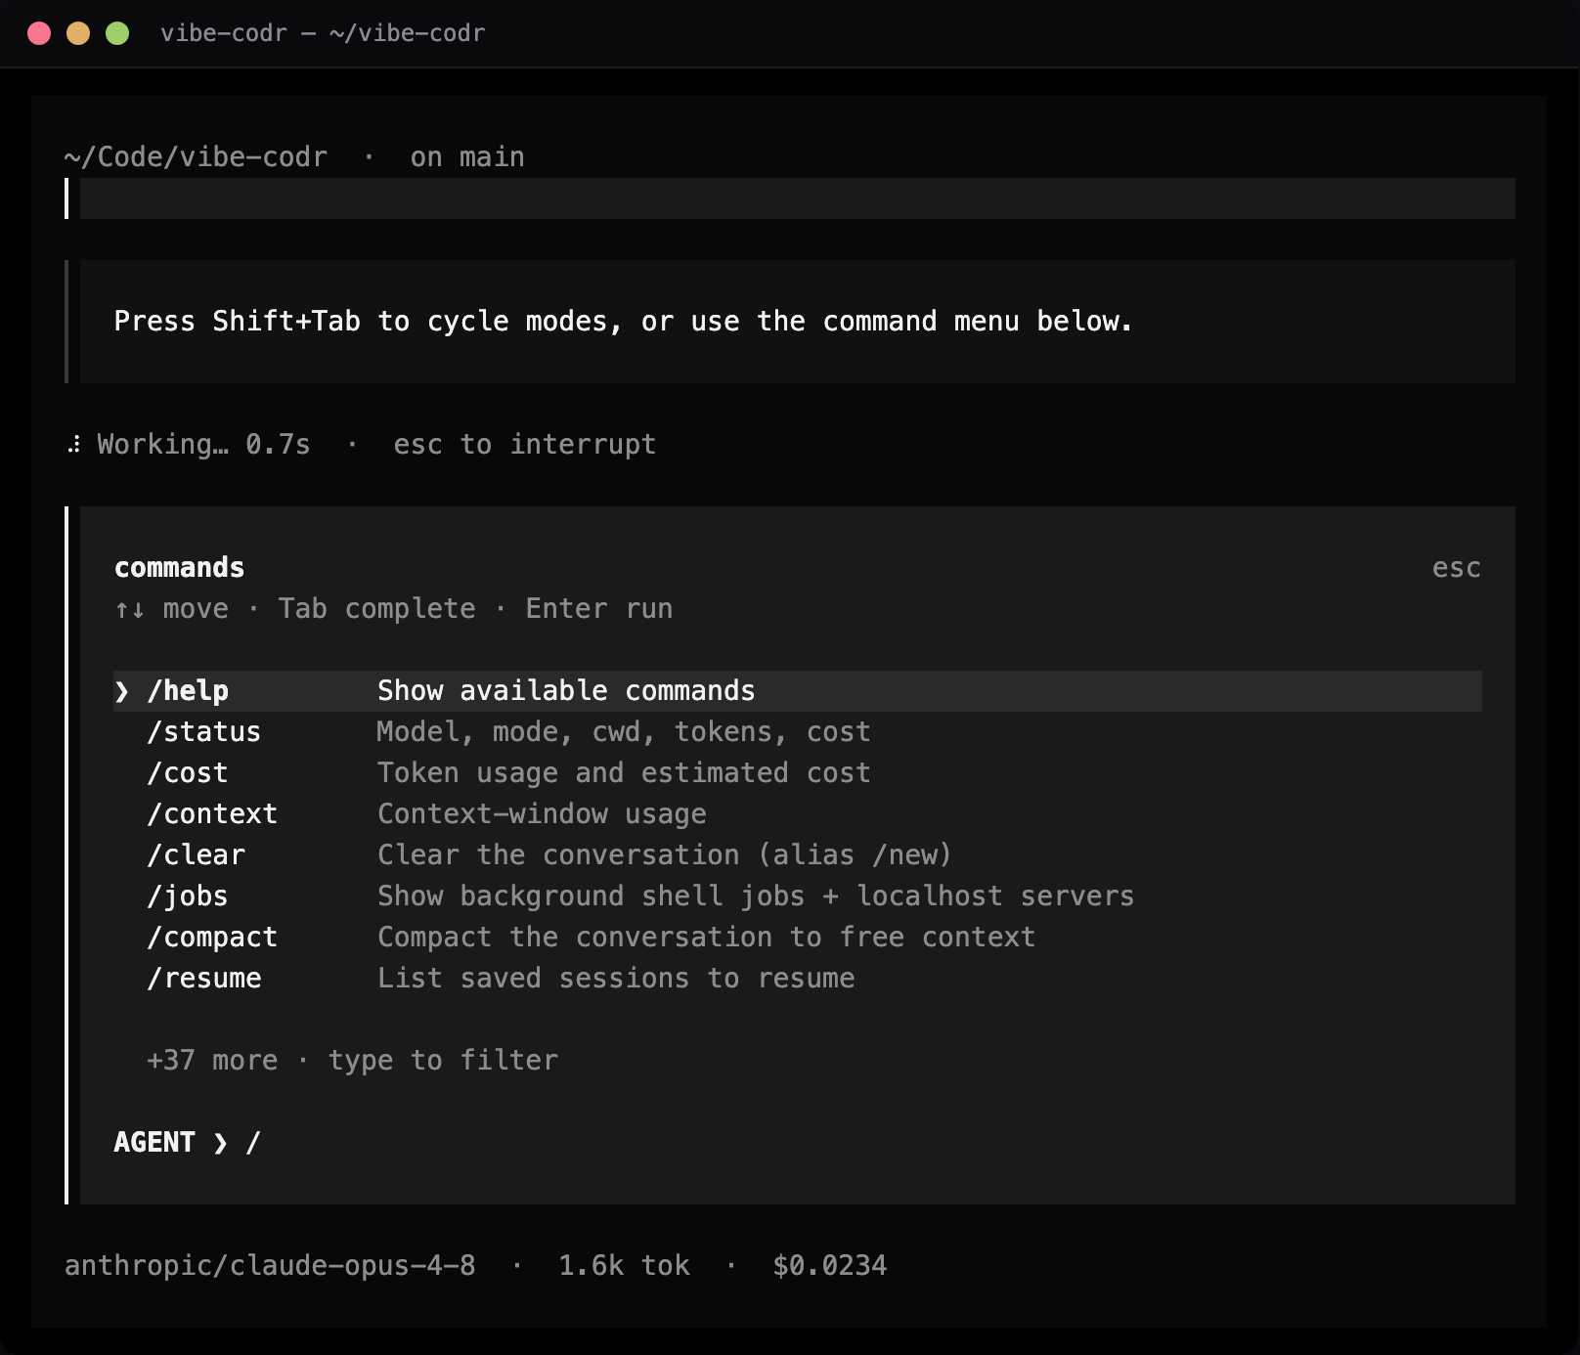Image resolution: width=1580 pixels, height=1355 pixels.
Task: Click 'Enter run' hint text
Action: point(599,609)
